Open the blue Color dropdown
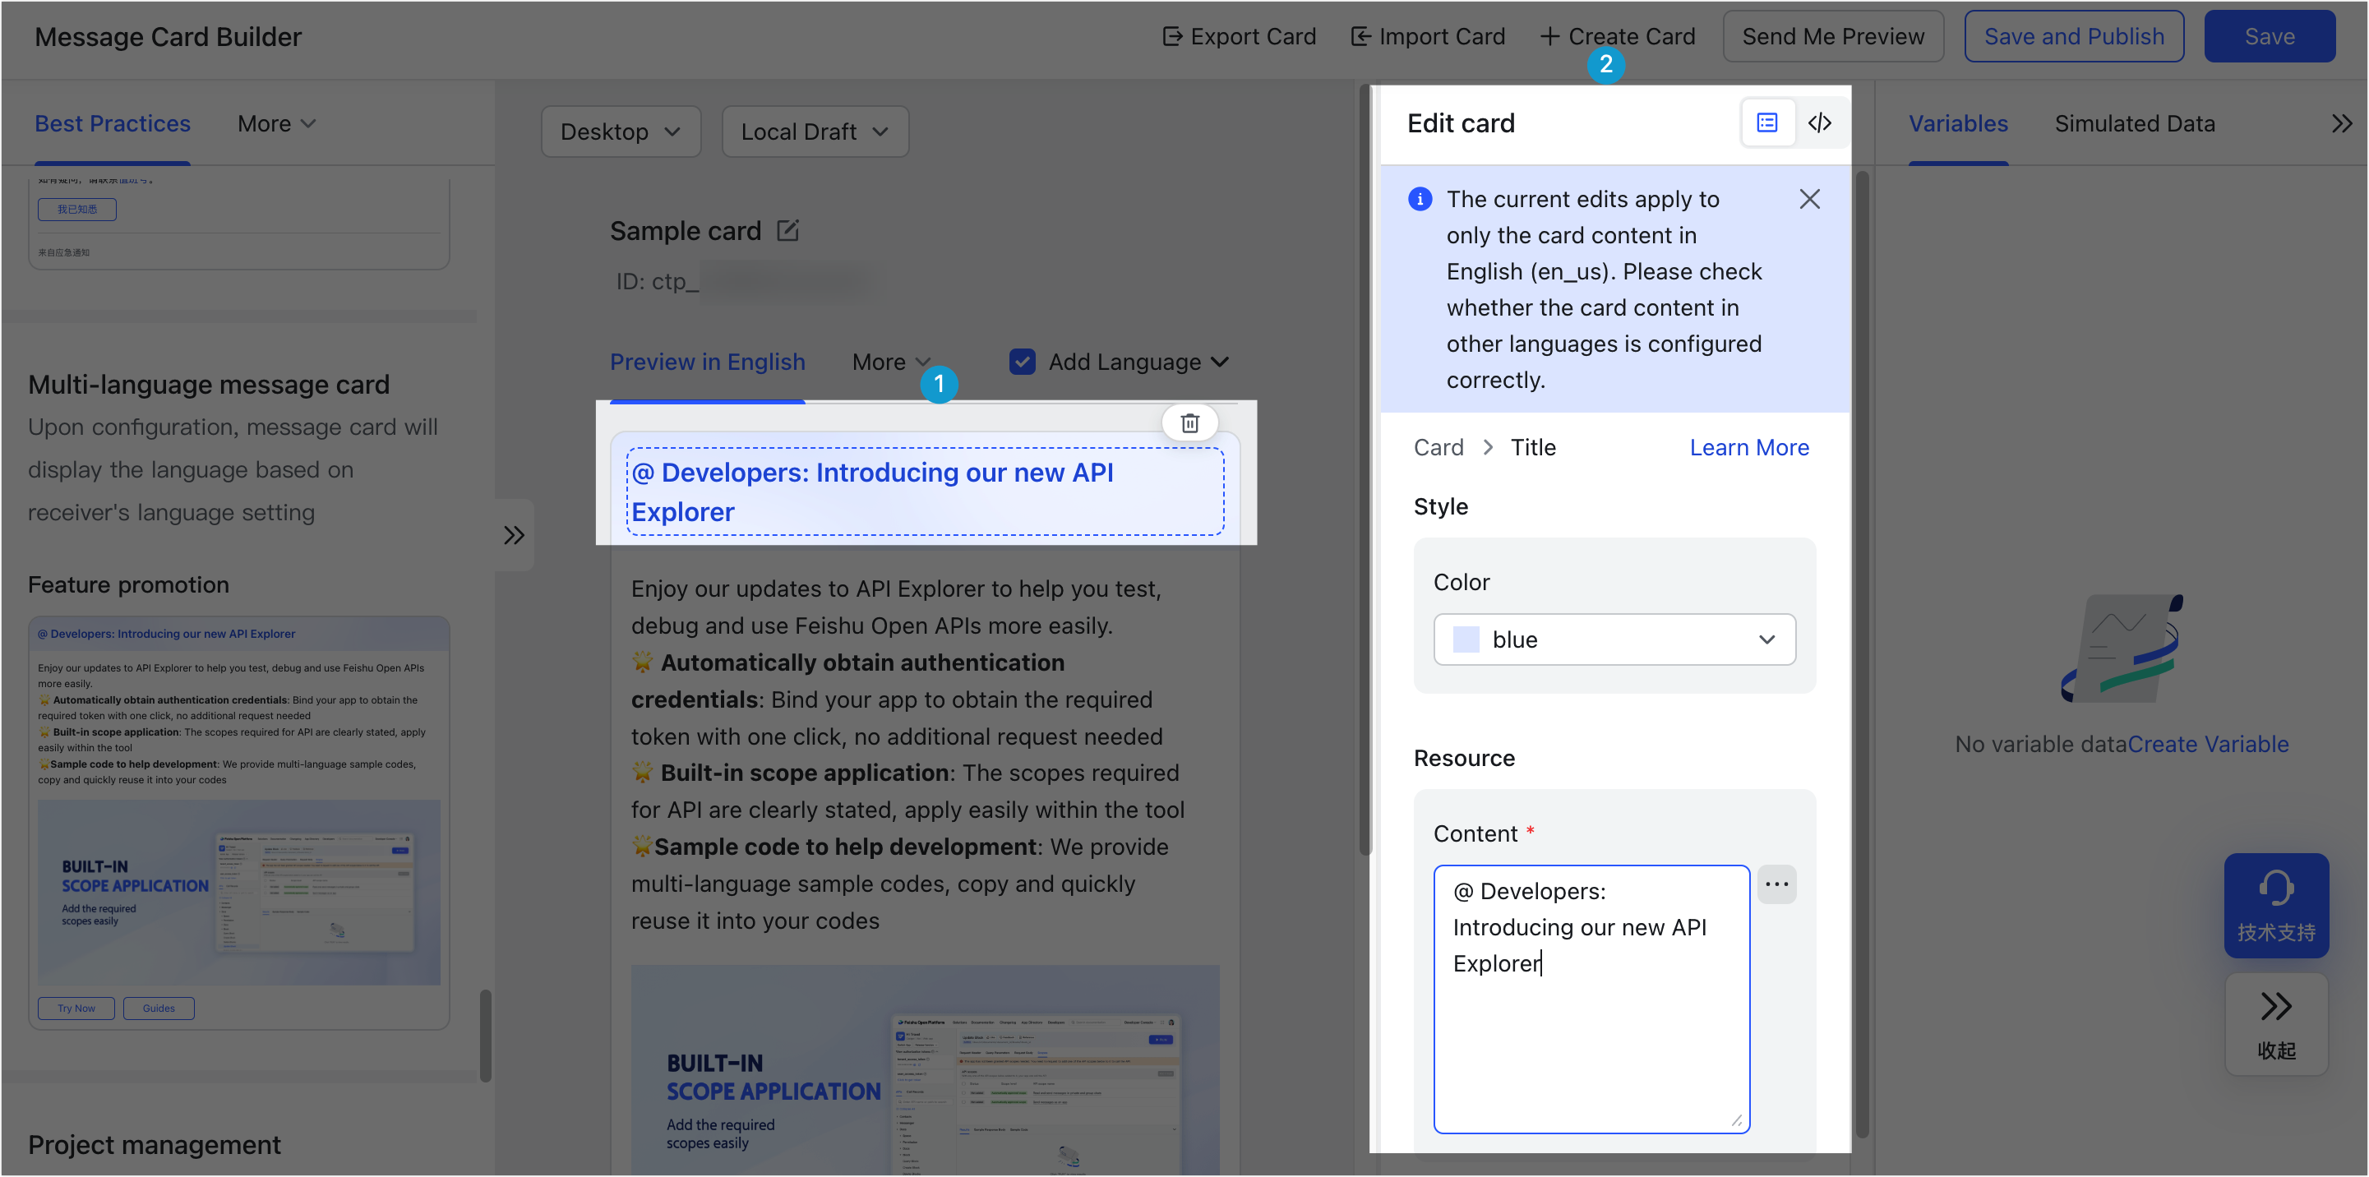 pyautogui.click(x=1614, y=639)
